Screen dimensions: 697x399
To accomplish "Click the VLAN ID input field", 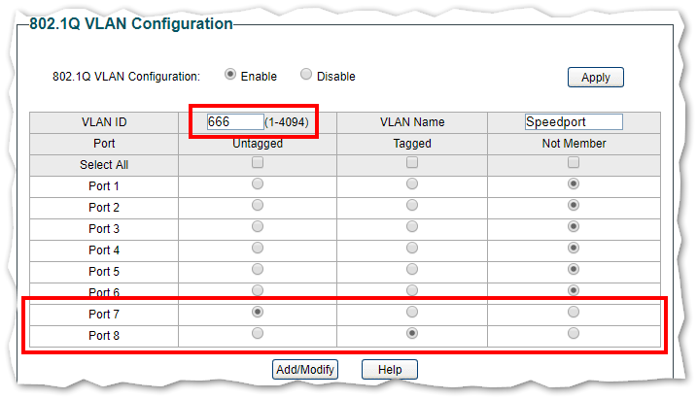I will pos(234,122).
